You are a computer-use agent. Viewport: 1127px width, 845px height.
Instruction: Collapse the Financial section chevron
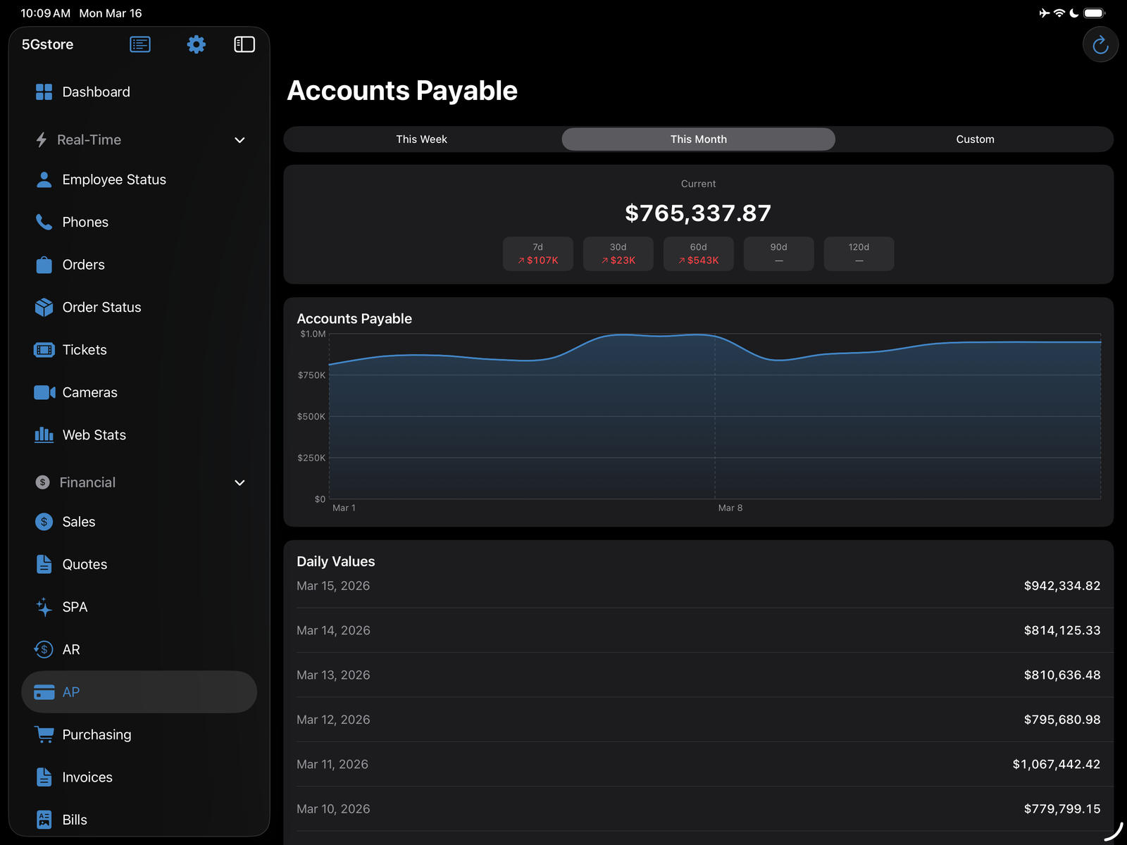[x=239, y=482]
